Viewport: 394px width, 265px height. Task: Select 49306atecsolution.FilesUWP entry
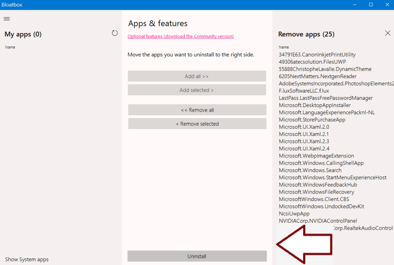click(x=312, y=62)
